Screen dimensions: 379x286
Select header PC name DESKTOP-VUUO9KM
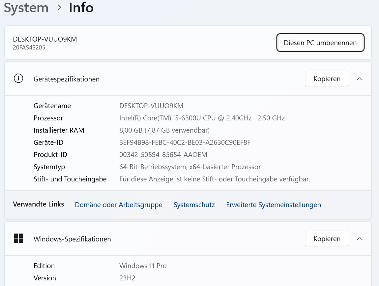pos(45,39)
